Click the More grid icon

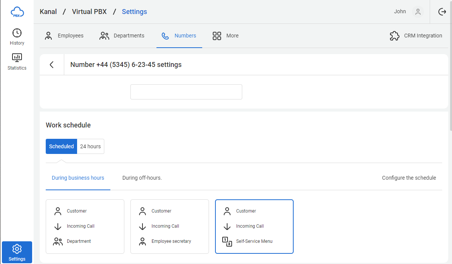point(217,36)
